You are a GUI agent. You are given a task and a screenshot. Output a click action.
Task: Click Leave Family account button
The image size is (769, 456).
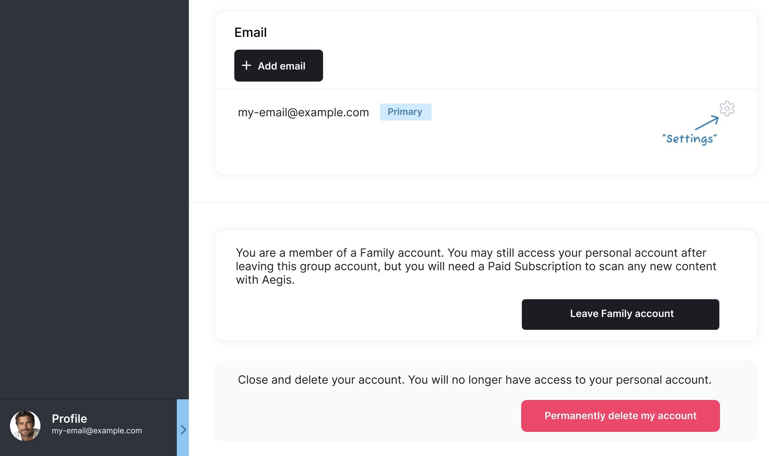pos(620,314)
